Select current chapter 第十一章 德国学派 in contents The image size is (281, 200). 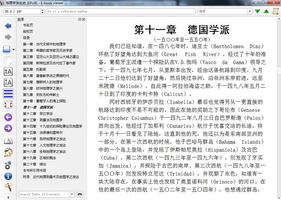coord(38,107)
